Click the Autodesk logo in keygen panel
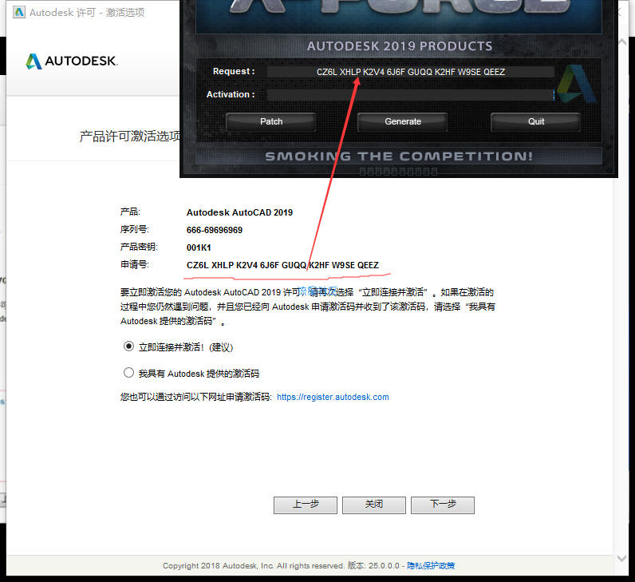 click(576, 84)
